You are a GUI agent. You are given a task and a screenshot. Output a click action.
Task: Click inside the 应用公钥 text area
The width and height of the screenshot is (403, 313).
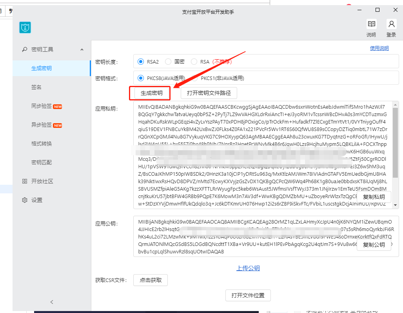pos(266,237)
